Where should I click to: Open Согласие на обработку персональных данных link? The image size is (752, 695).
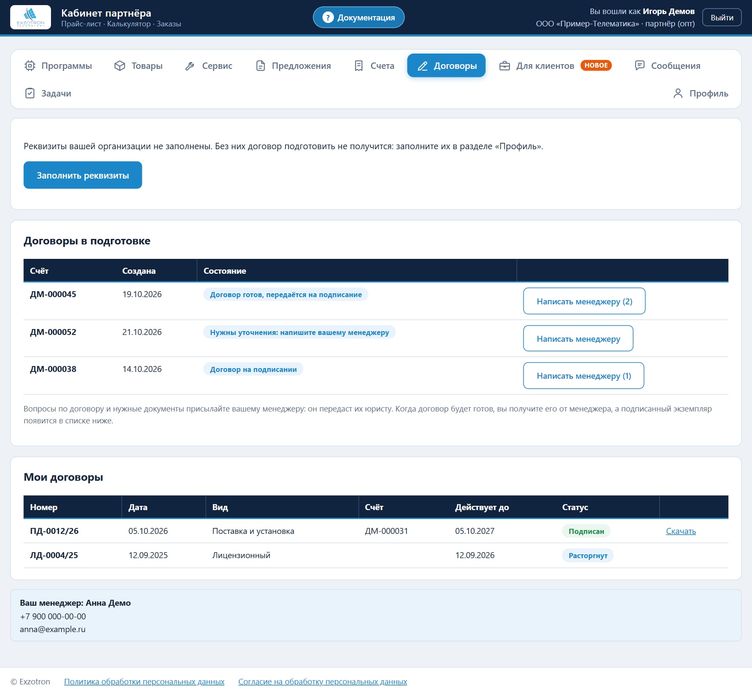(322, 681)
